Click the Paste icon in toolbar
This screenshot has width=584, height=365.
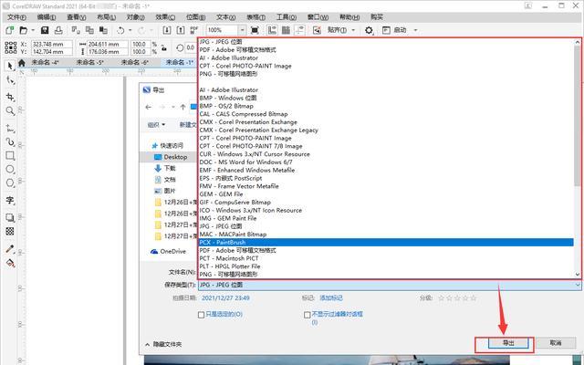pyautogui.click(x=103, y=30)
